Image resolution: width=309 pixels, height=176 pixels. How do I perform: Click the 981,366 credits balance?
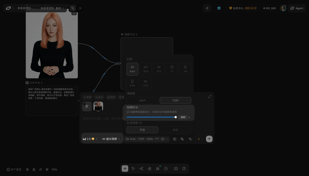pyautogui.click(x=269, y=8)
